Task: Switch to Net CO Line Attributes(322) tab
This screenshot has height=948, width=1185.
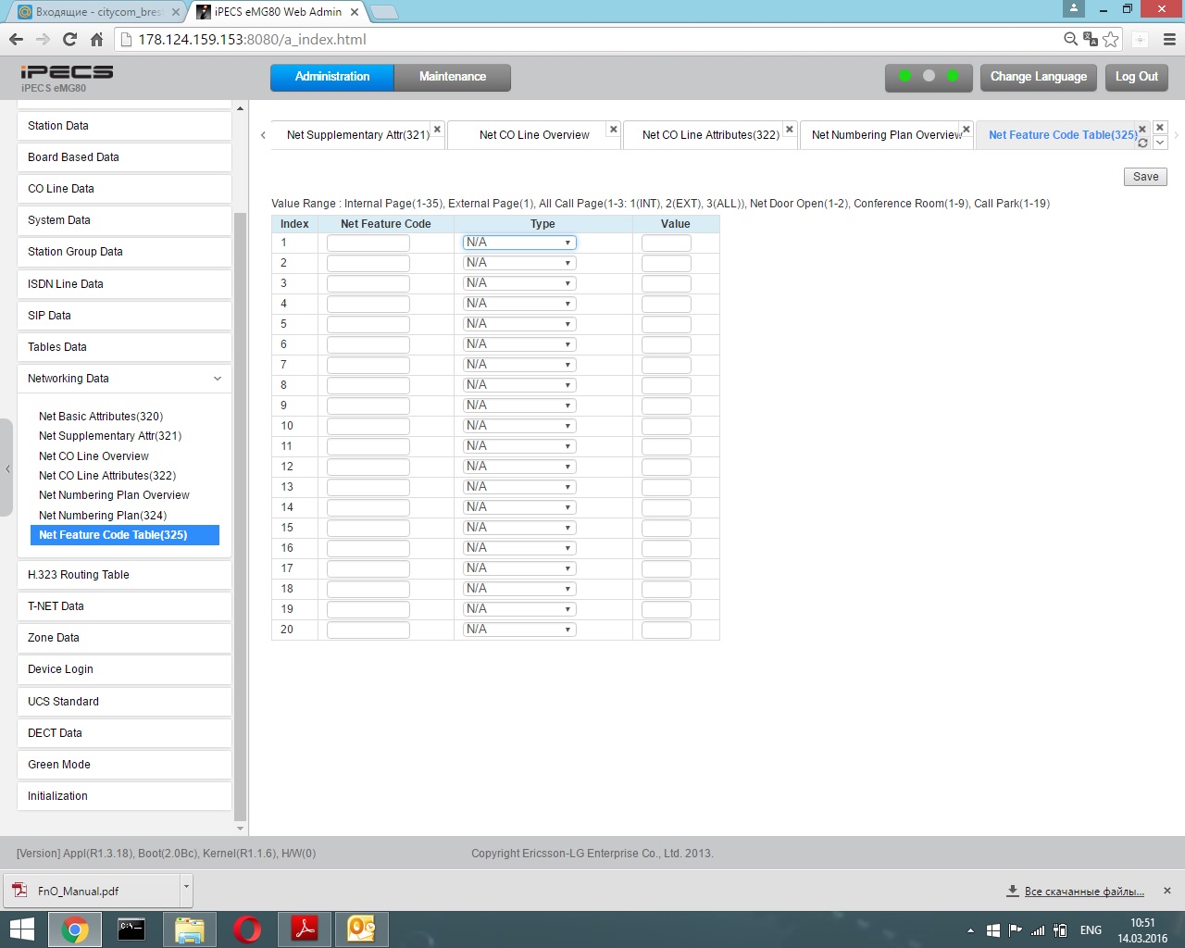Action: point(710,135)
